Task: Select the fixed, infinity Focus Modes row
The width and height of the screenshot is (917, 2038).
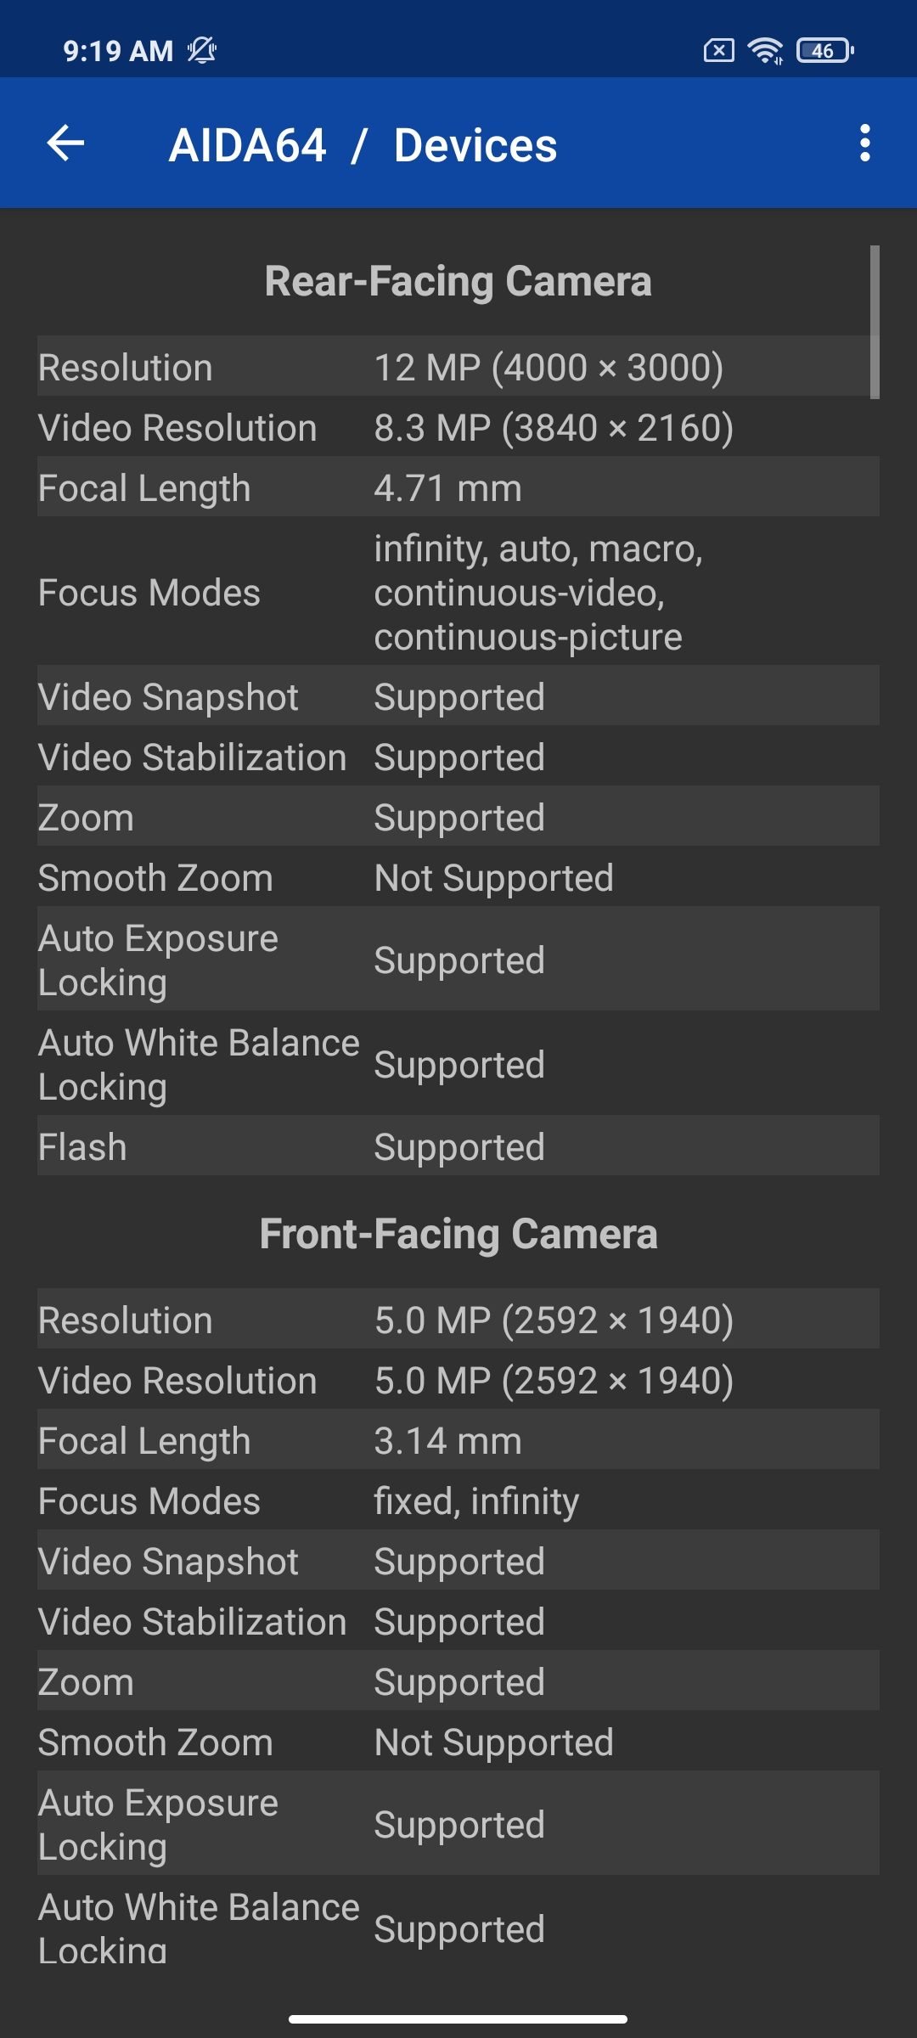Action: [458, 1500]
